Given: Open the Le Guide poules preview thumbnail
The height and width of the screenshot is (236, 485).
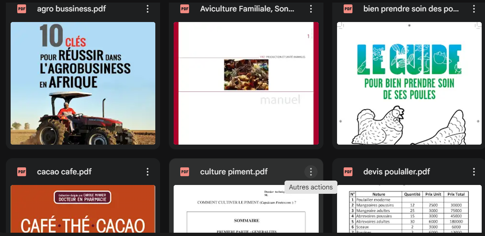Looking at the screenshot, I should tap(409, 83).
